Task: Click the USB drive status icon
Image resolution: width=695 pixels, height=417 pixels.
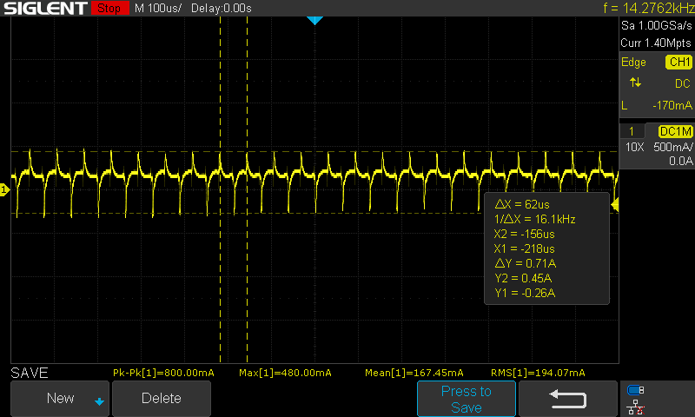Action: (x=636, y=390)
